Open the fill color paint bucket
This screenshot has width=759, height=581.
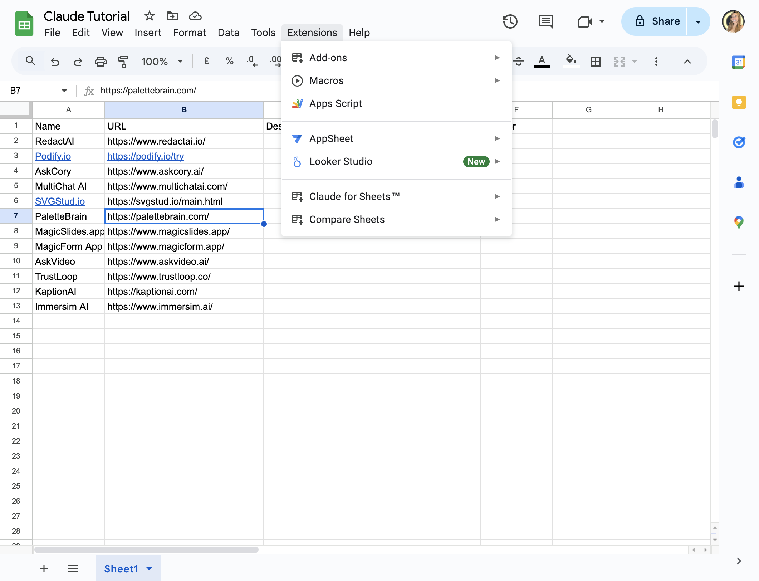[571, 61]
